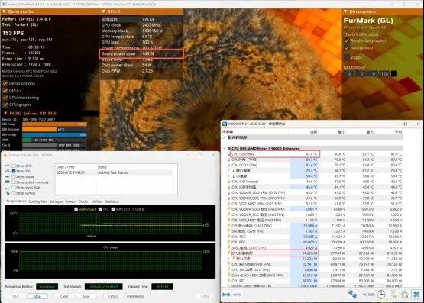Click drive icon beside Stress local disks
Image resolution: width=424 pixels, height=303 pixels.
coord(8,188)
